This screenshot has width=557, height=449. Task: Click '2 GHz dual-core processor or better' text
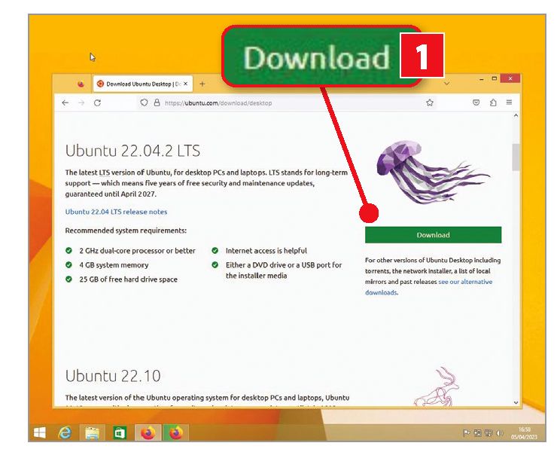137,251
